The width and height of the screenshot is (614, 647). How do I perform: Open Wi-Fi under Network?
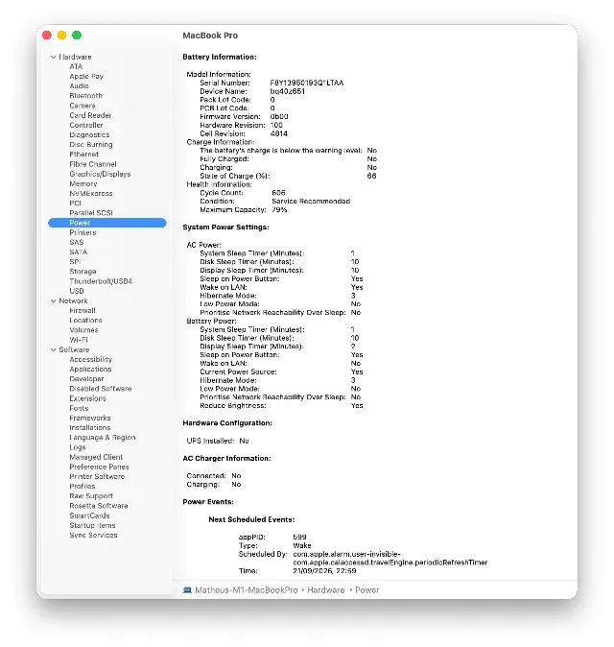(x=79, y=340)
